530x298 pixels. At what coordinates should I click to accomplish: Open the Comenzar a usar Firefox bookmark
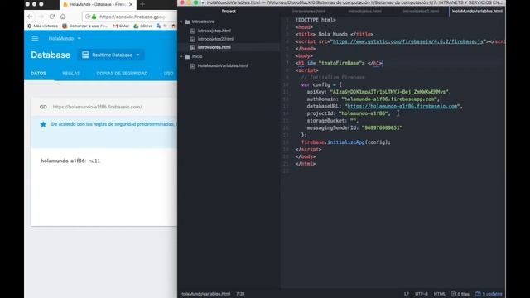point(84,26)
